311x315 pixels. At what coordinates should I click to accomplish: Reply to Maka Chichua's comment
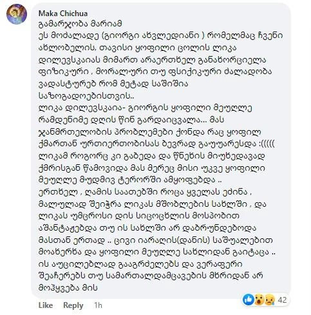(73, 305)
